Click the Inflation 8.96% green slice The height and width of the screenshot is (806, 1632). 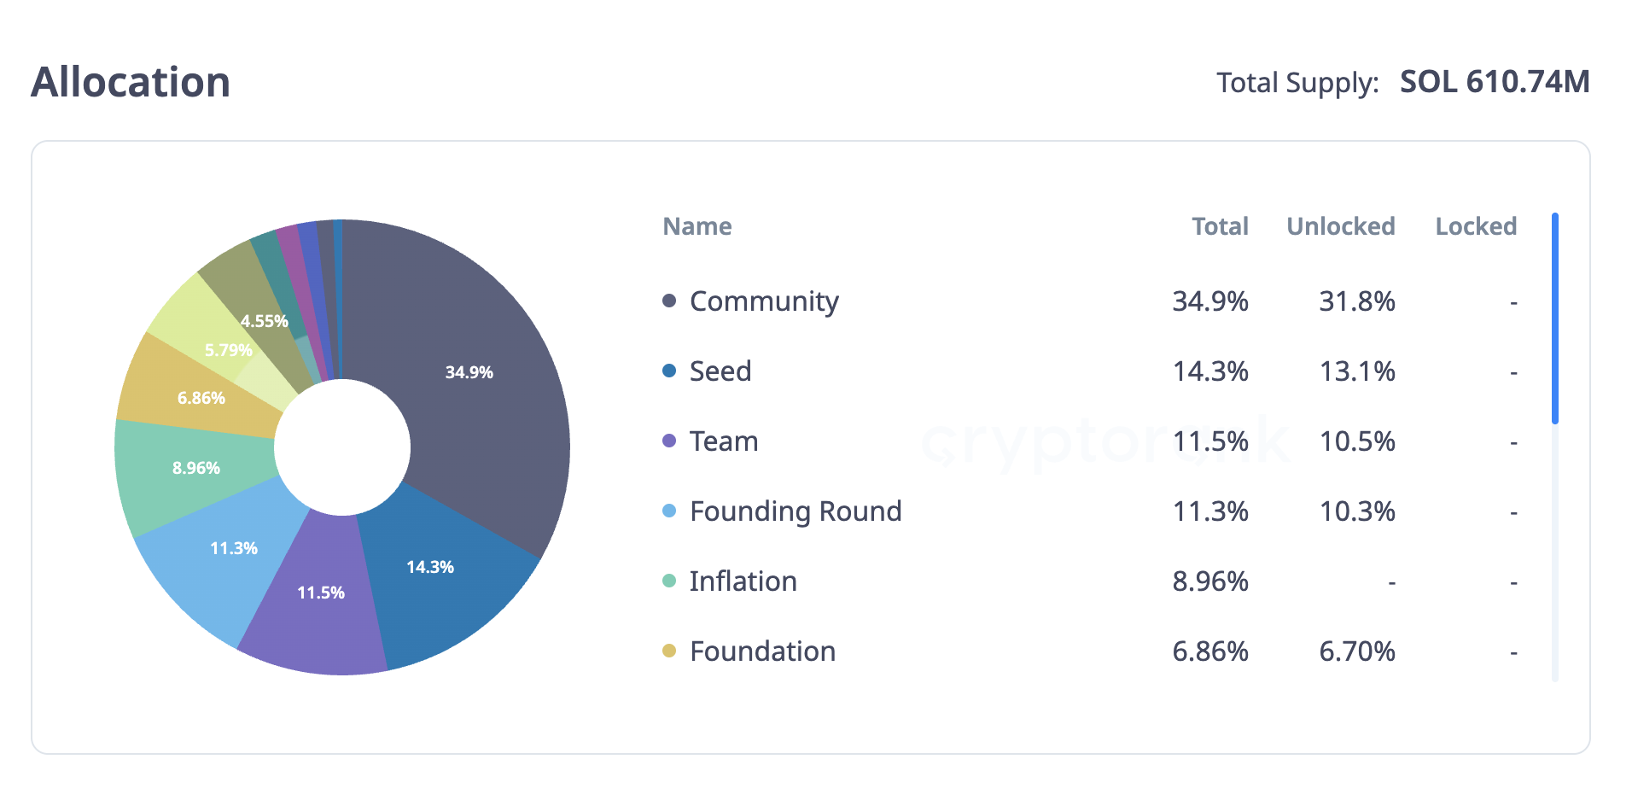tap(196, 470)
